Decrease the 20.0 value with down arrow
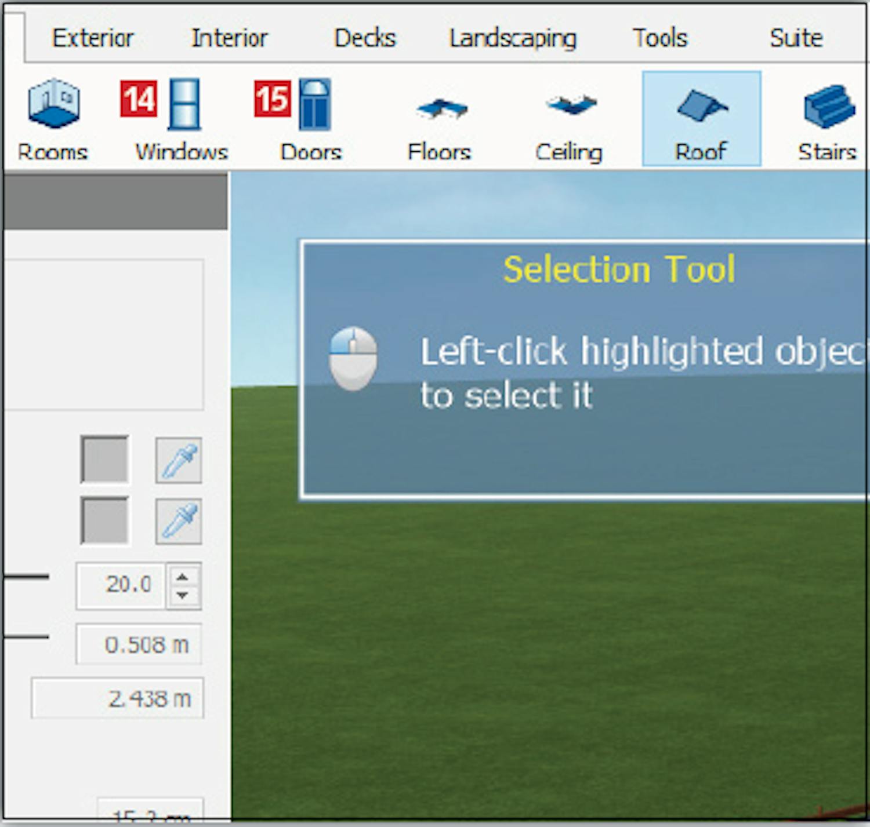The height and width of the screenshot is (827, 870). click(x=183, y=596)
